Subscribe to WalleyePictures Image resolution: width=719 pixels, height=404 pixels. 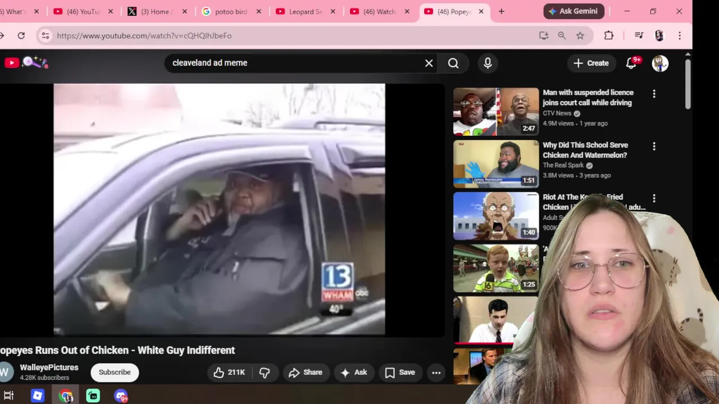pyautogui.click(x=115, y=372)
